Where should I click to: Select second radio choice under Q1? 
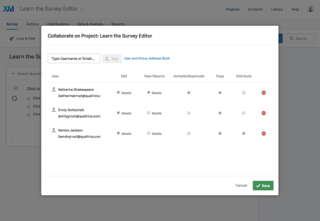click(29, 107)
